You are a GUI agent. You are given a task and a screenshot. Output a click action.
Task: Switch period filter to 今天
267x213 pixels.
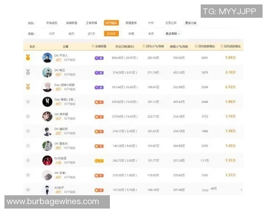[x=52, y=33]
